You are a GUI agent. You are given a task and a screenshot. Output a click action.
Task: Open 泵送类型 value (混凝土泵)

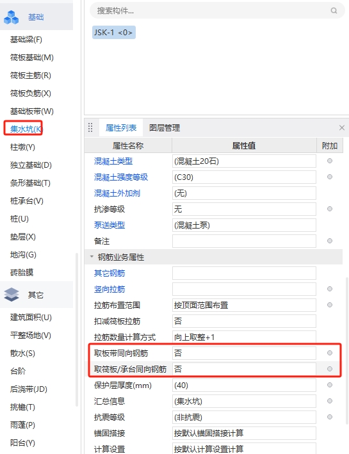click(x=244, y=225)
